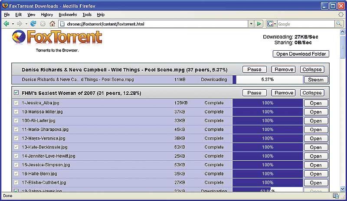Pause the FHM's Sexiest Woman torrent
Viewport: 347px width, 201px height.
click(255, 93)
